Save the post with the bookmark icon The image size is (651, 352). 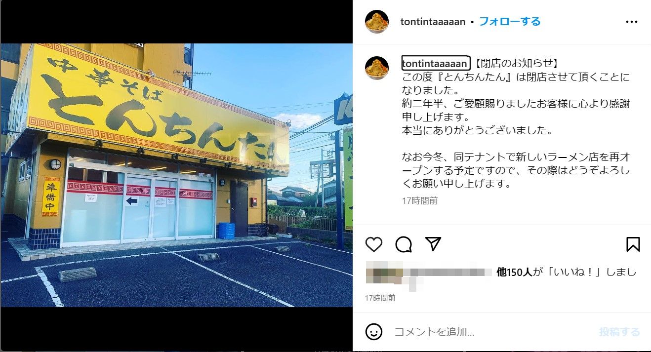633,244
